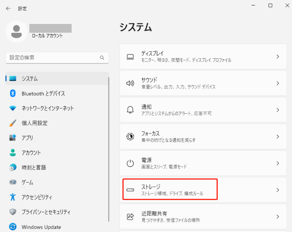The height and width of the screenshot is (232, 292).
Task: Click the notification bell icon
Action: pos(130,110)
